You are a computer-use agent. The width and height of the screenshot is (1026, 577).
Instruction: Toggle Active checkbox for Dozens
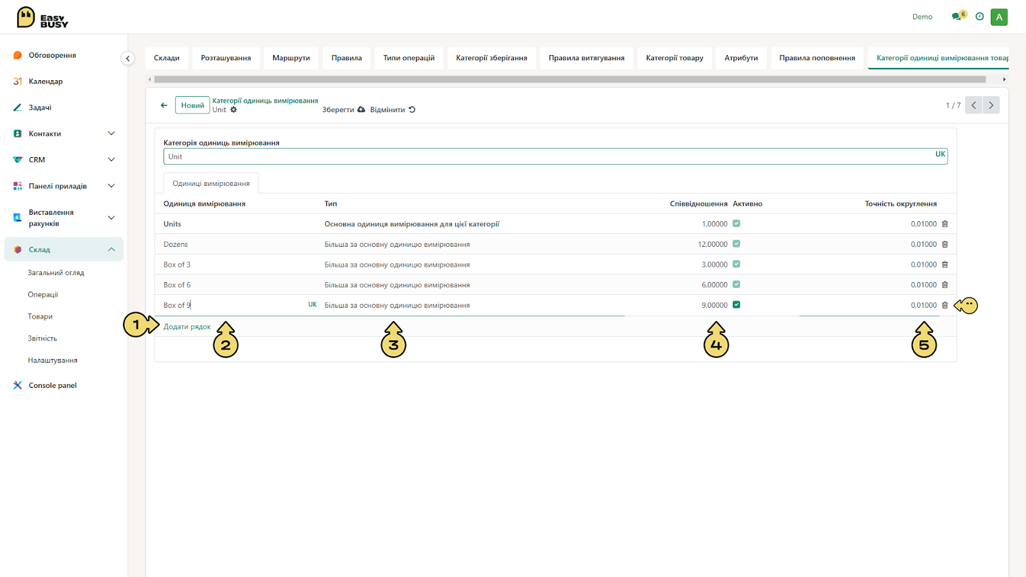(736, 244)
